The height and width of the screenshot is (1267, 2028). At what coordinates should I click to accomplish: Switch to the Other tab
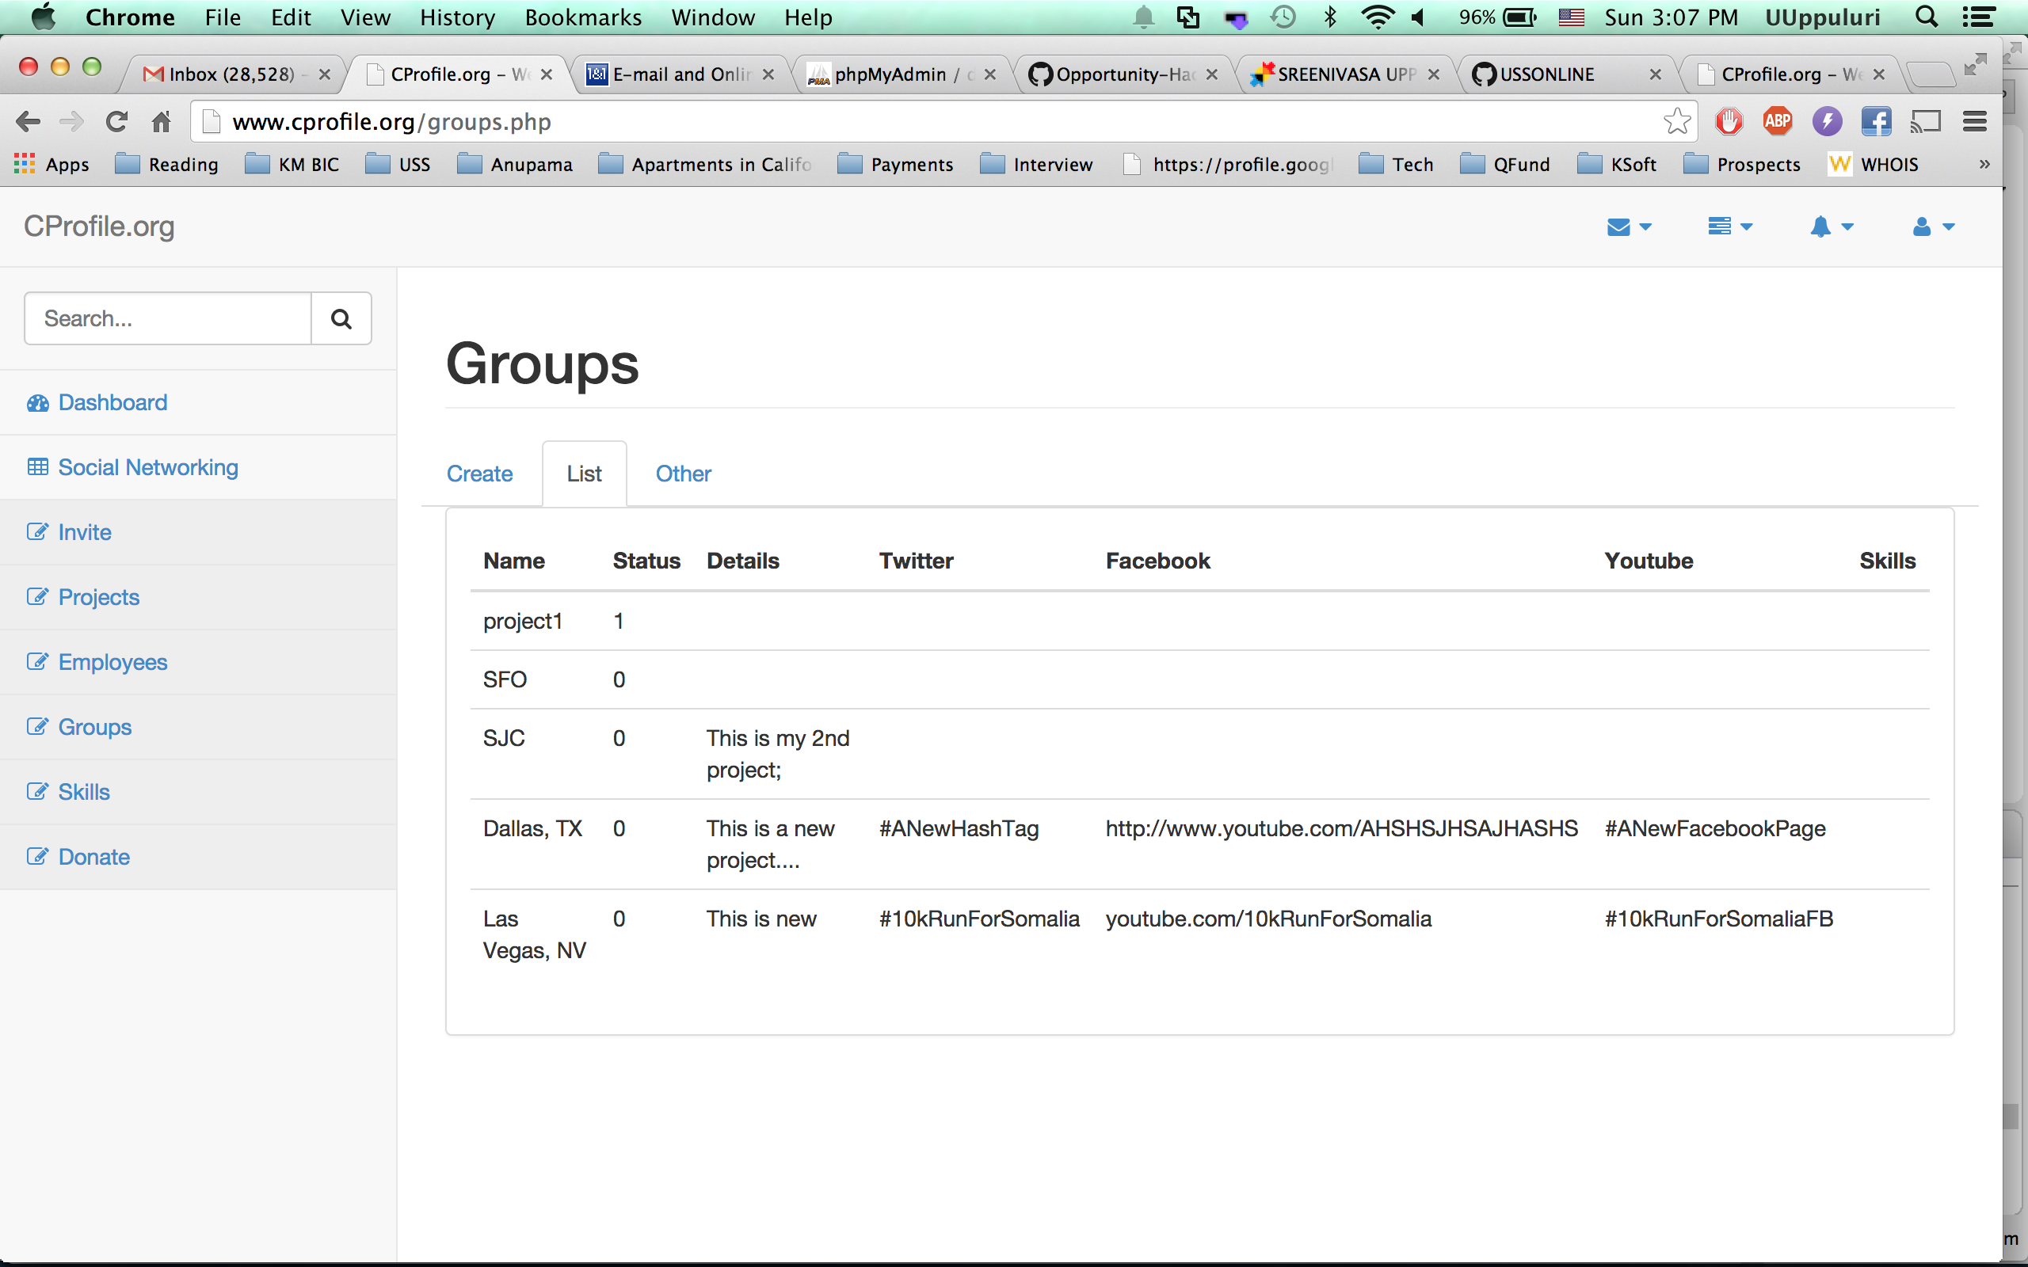click(683, 474)
